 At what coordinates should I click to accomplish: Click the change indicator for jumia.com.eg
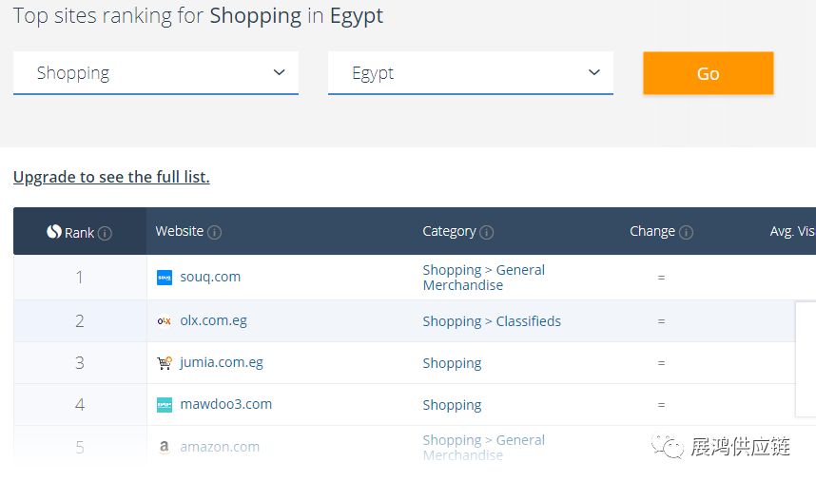pyautogui.click(x=661, y=363)
